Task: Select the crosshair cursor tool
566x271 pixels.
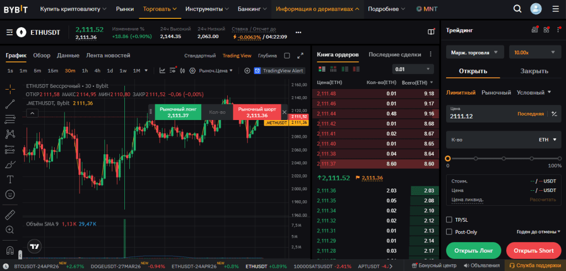Action: (10, 88)
